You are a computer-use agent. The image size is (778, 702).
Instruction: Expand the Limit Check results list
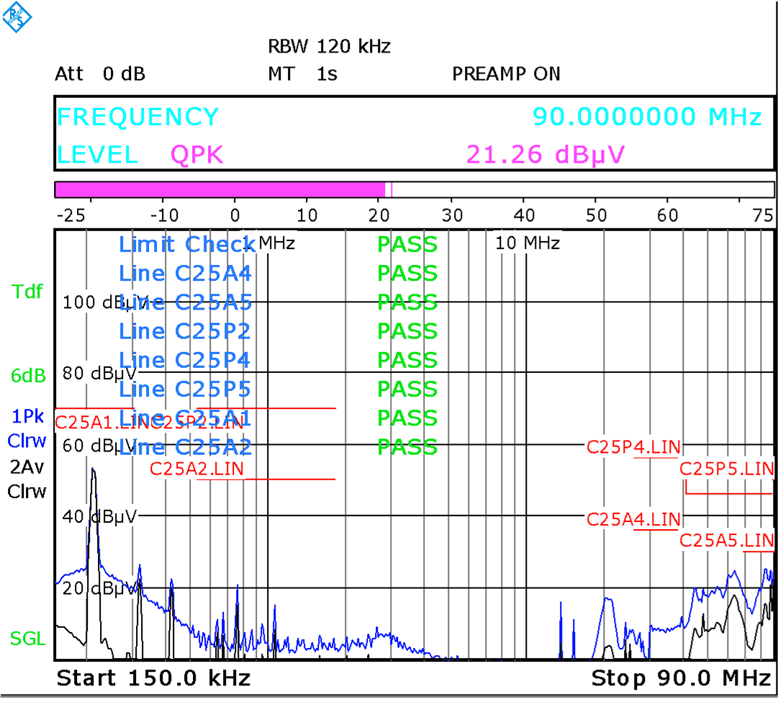(186, 245)
